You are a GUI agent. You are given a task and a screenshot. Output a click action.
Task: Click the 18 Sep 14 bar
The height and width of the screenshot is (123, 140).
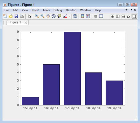pyautogui.click(x=93, y=89)
